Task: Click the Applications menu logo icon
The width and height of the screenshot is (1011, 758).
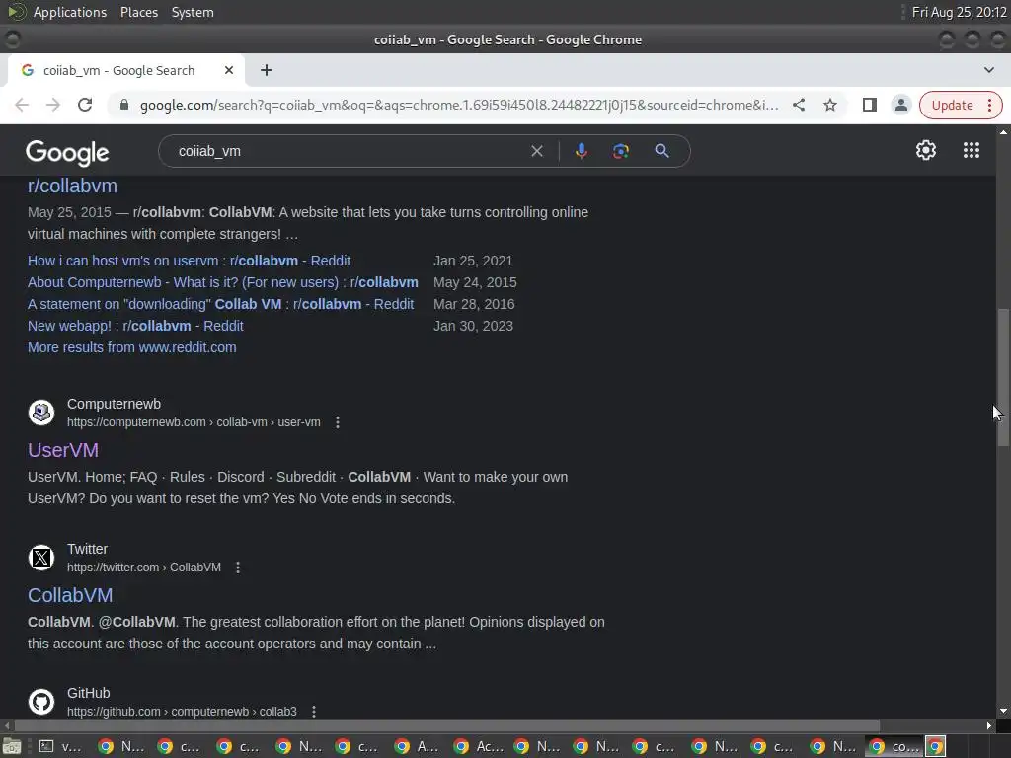Action: (16, 12)
